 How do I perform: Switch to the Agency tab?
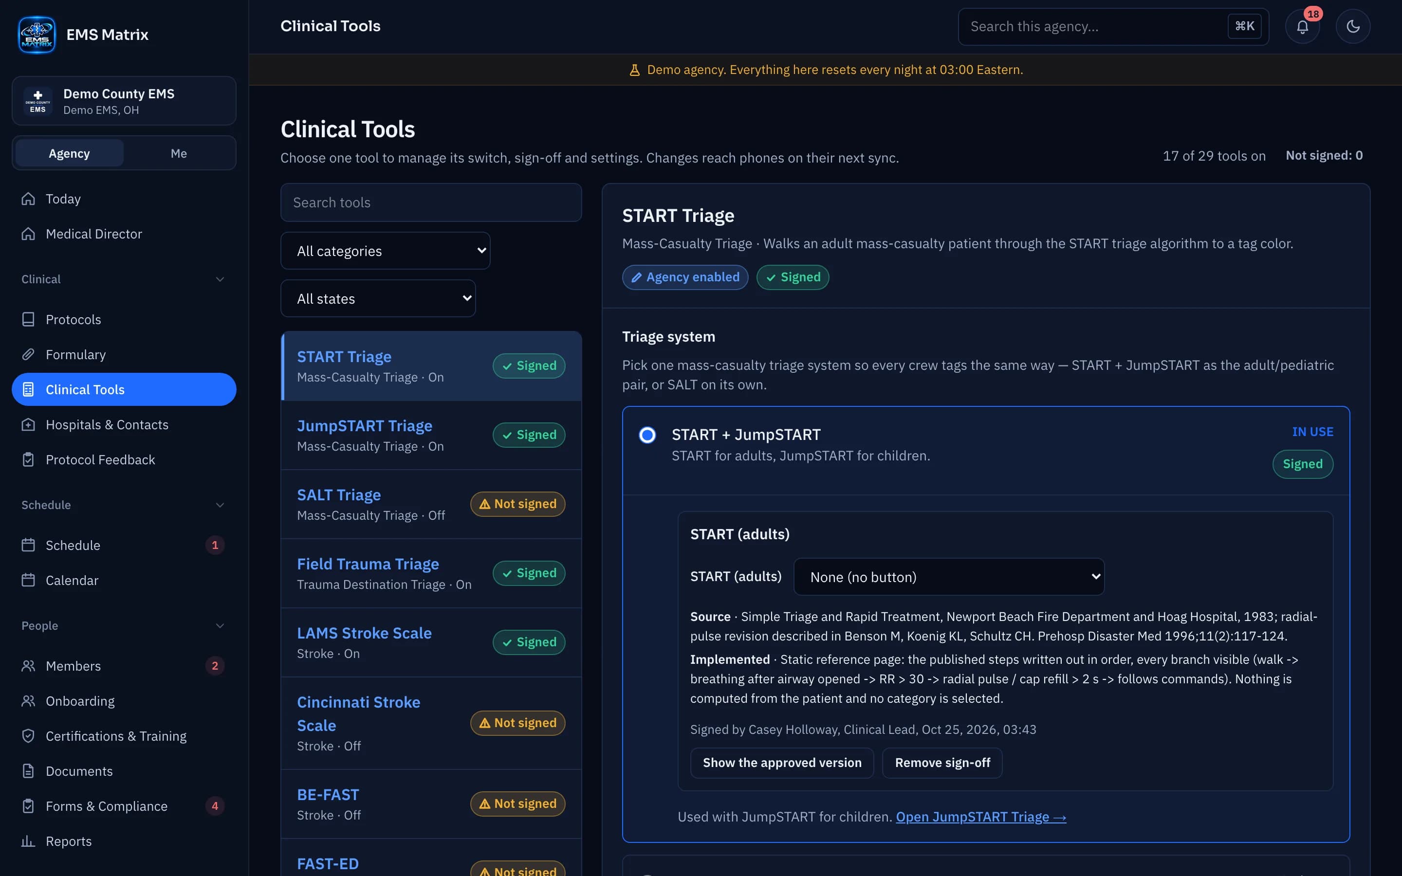pyautogui.click(x=70, y=153)
